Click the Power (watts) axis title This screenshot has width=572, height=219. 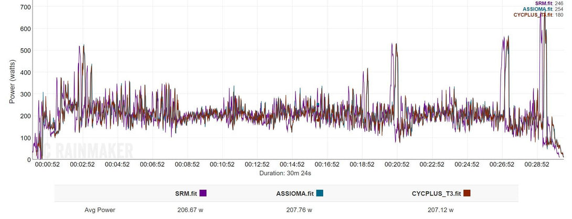(x=12, y=81)
